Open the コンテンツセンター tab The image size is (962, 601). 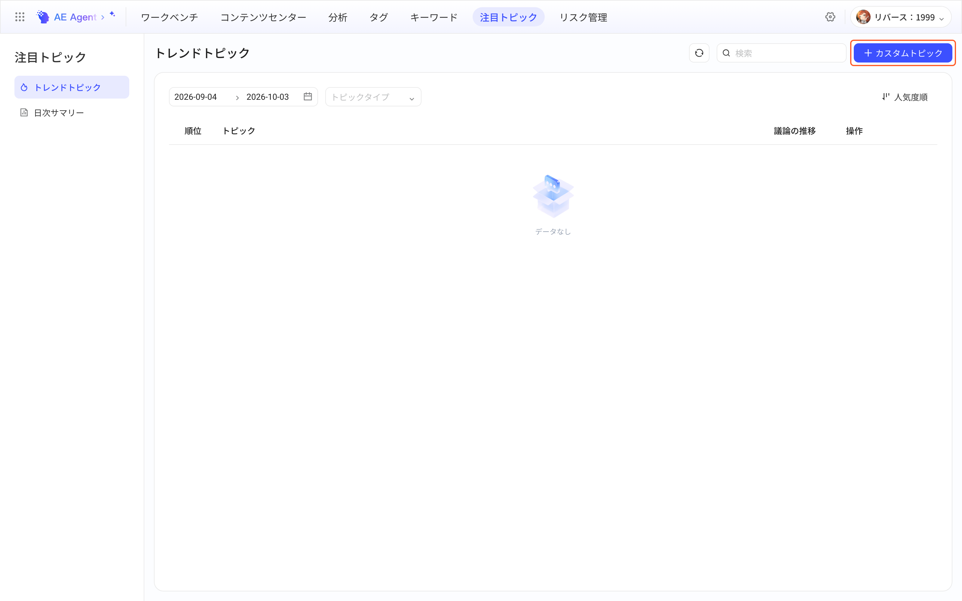pos(263,17)
